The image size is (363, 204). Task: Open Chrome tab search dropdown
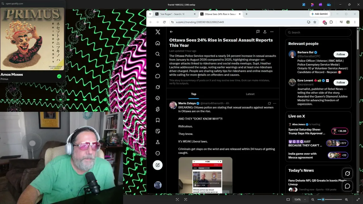[x=150, y=14]
